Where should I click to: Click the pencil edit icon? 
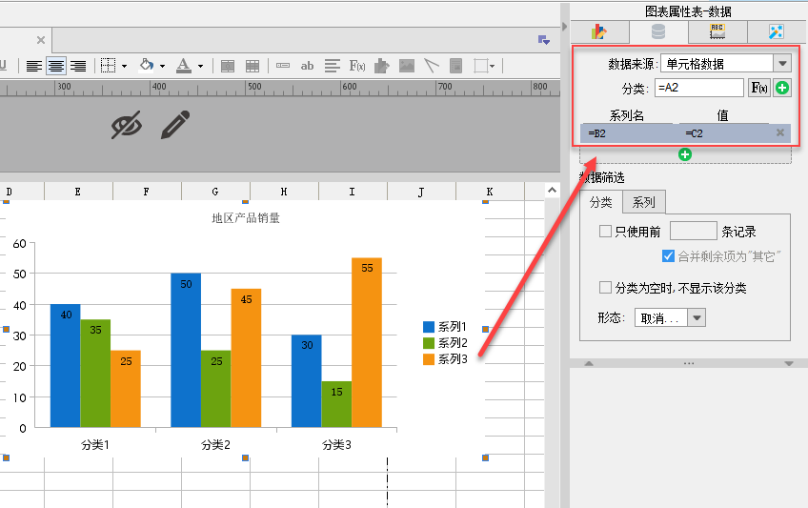[175, 125]
